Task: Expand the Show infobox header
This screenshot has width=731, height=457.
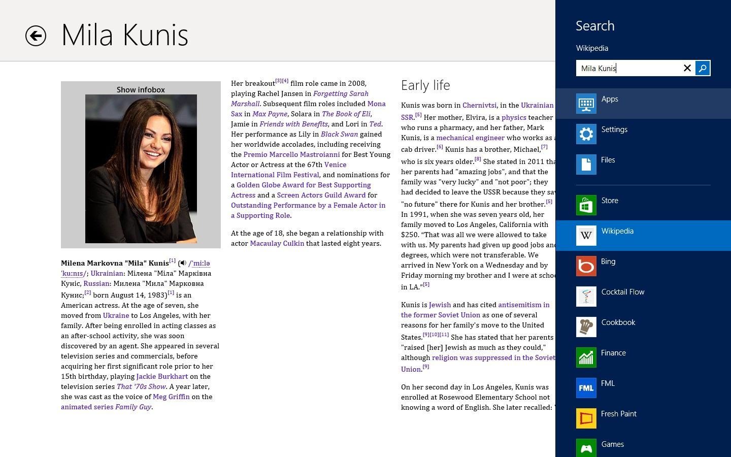Action: [141, 89]
